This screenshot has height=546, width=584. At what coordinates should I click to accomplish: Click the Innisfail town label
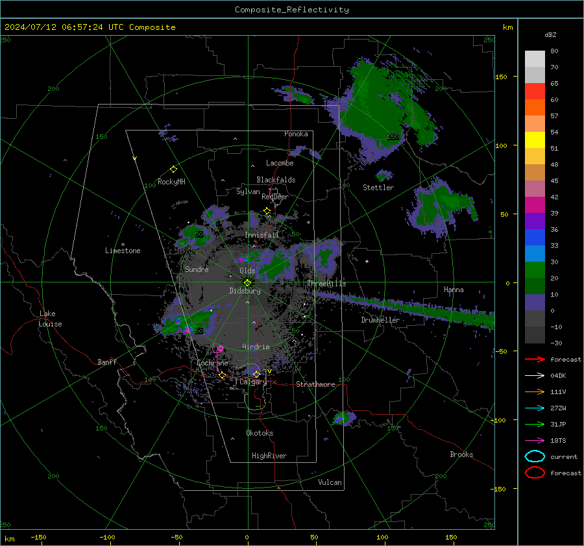tap(262, 235)
